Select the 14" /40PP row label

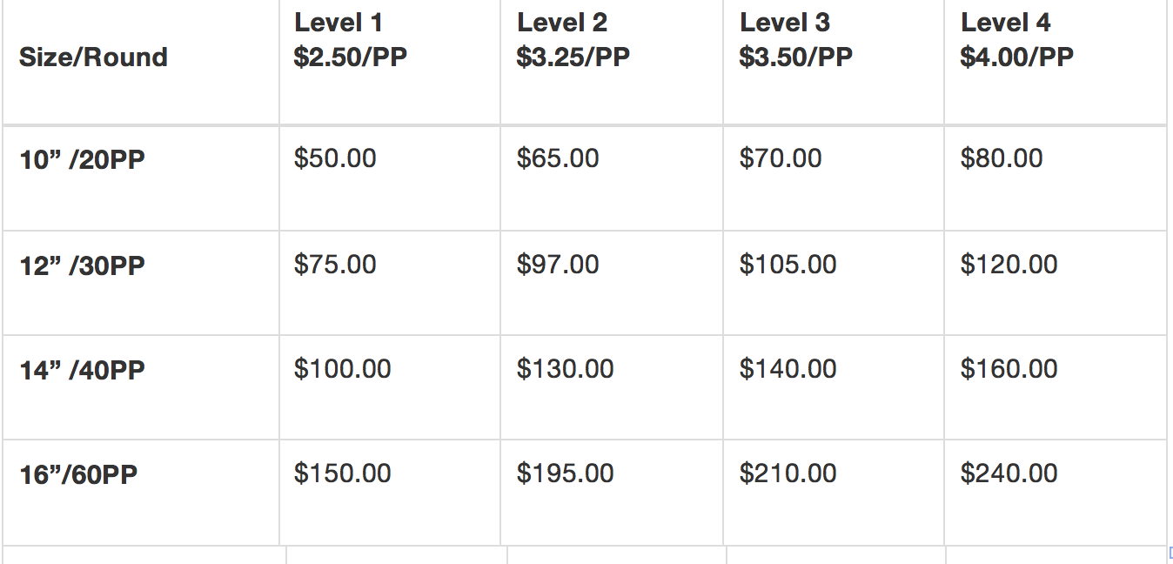[x=82, y=371]
